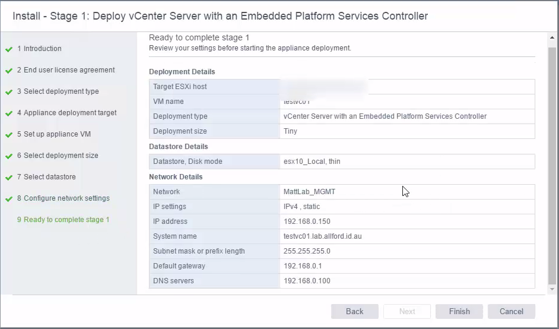Click the deployment type value in the table
This screenshot has width=559, height=329.
385,116
